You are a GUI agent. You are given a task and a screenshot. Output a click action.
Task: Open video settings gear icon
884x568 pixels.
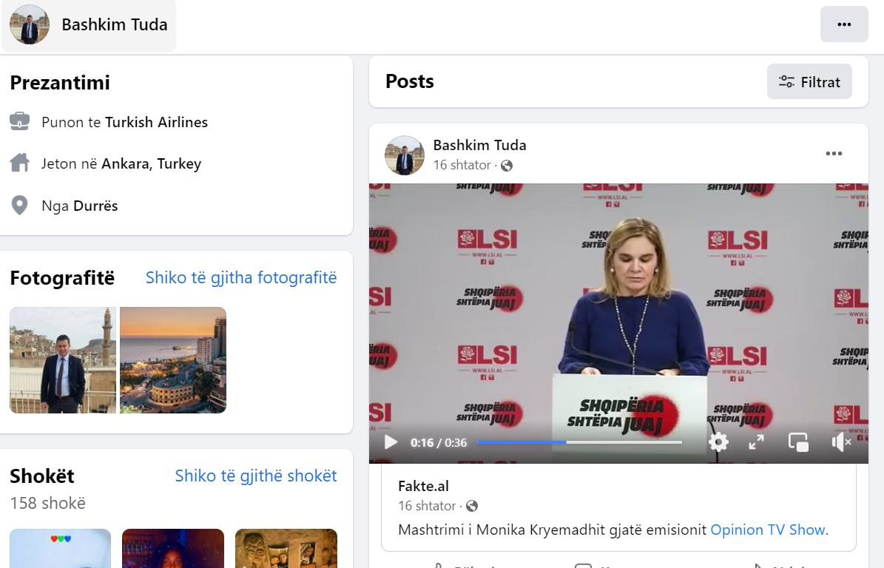718,442
